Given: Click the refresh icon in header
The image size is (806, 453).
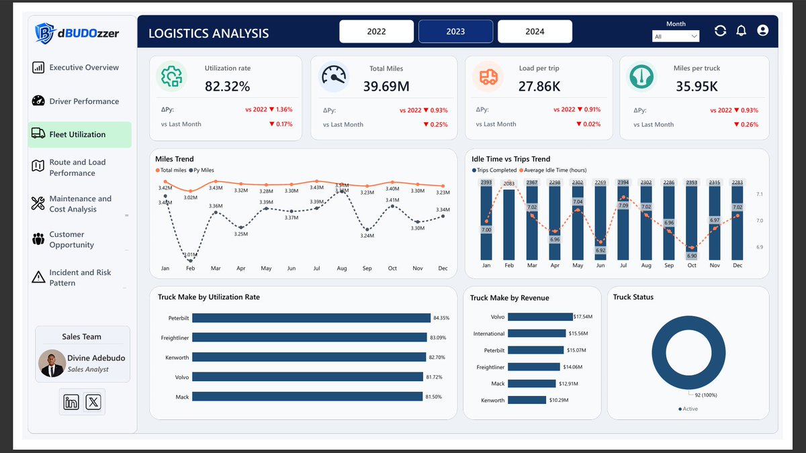Looking at the screenshot, I should tap(720, 31).
